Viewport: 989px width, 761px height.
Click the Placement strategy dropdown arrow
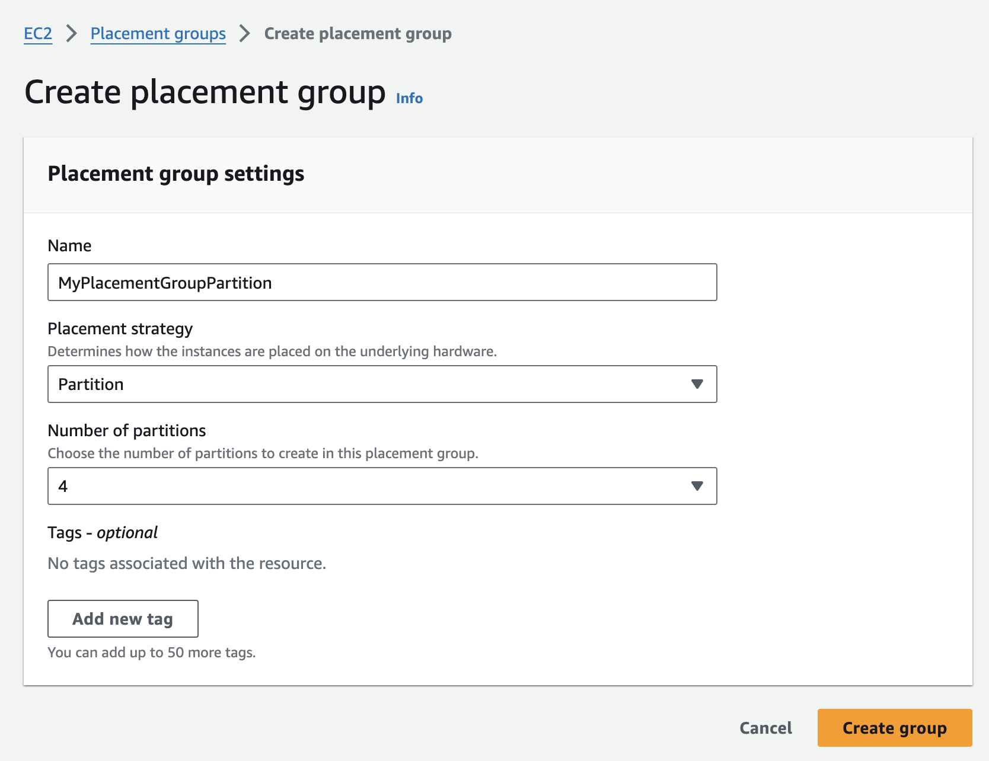[697, 385]
